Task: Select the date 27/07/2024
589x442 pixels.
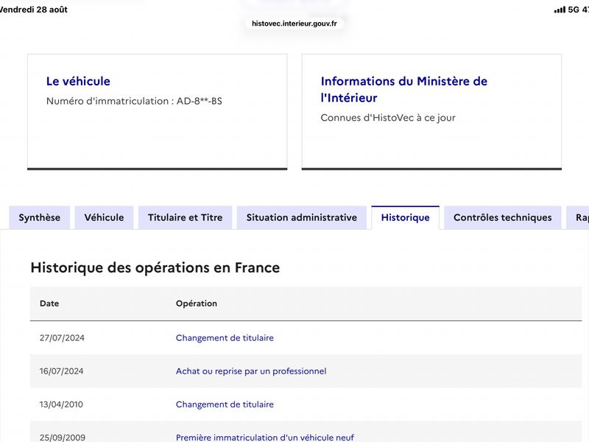Action: (62, 338)
